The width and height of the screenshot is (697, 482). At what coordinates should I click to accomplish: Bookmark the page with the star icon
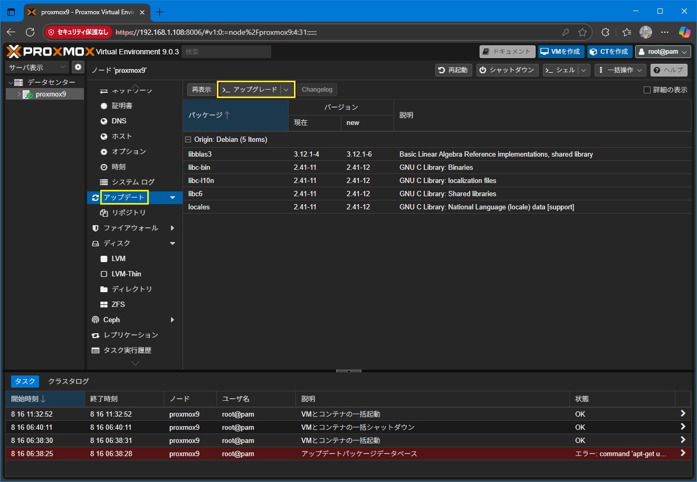click(x=583, y=32)
